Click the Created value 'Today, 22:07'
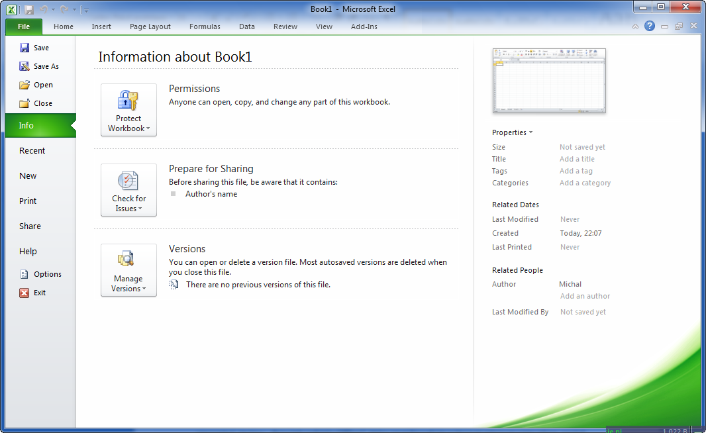Viewport: 706px width, 433px height. click(x=581, y=233)
